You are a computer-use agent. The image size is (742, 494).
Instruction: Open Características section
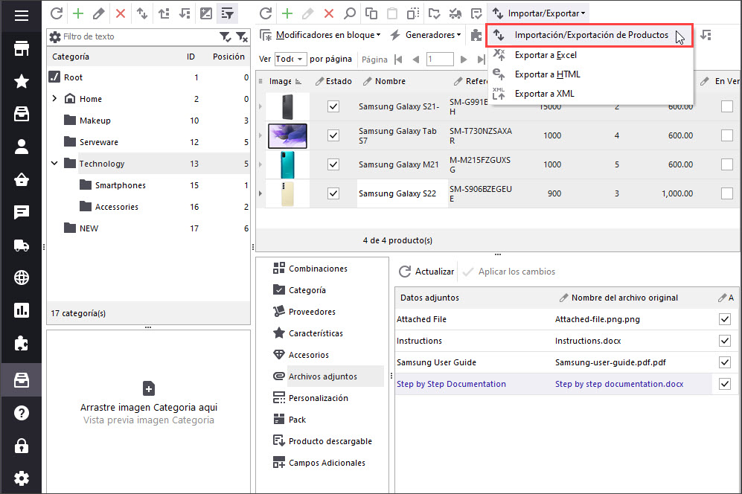[315, 333]
